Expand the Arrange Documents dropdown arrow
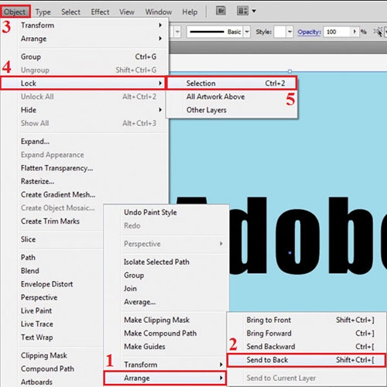387x387 pixels. point(254,11)
